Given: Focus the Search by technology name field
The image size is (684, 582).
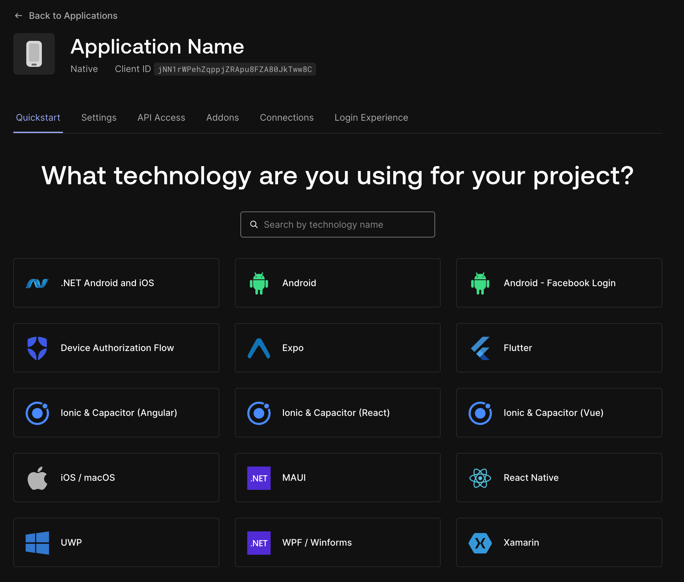Looking at the screenshot, I should [337, 224].
